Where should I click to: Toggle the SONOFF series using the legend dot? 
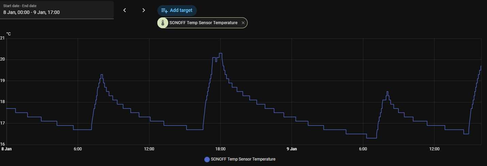coord(207,159)
